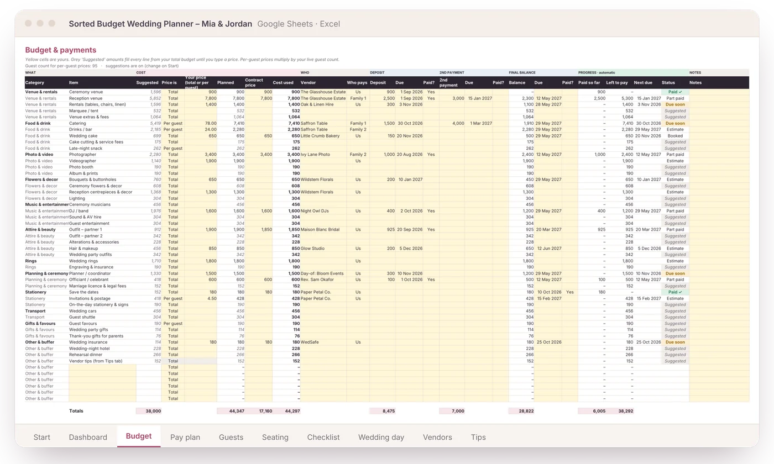Click the 'Vendor tips (from Tips tab)' item

102,361
